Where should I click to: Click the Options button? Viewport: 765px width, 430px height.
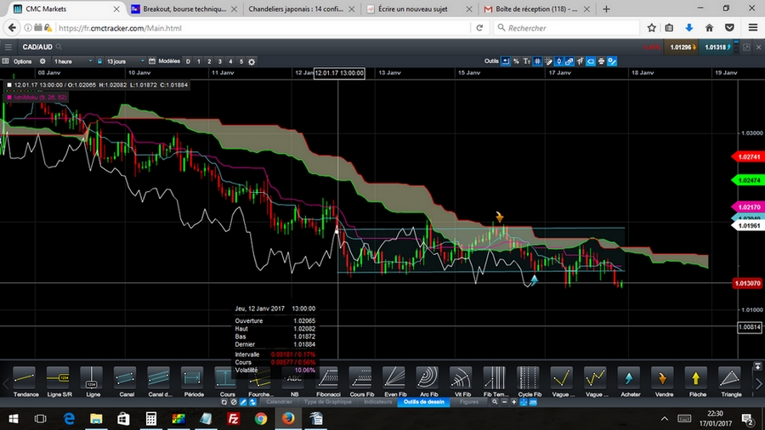(x=22, y=61)
